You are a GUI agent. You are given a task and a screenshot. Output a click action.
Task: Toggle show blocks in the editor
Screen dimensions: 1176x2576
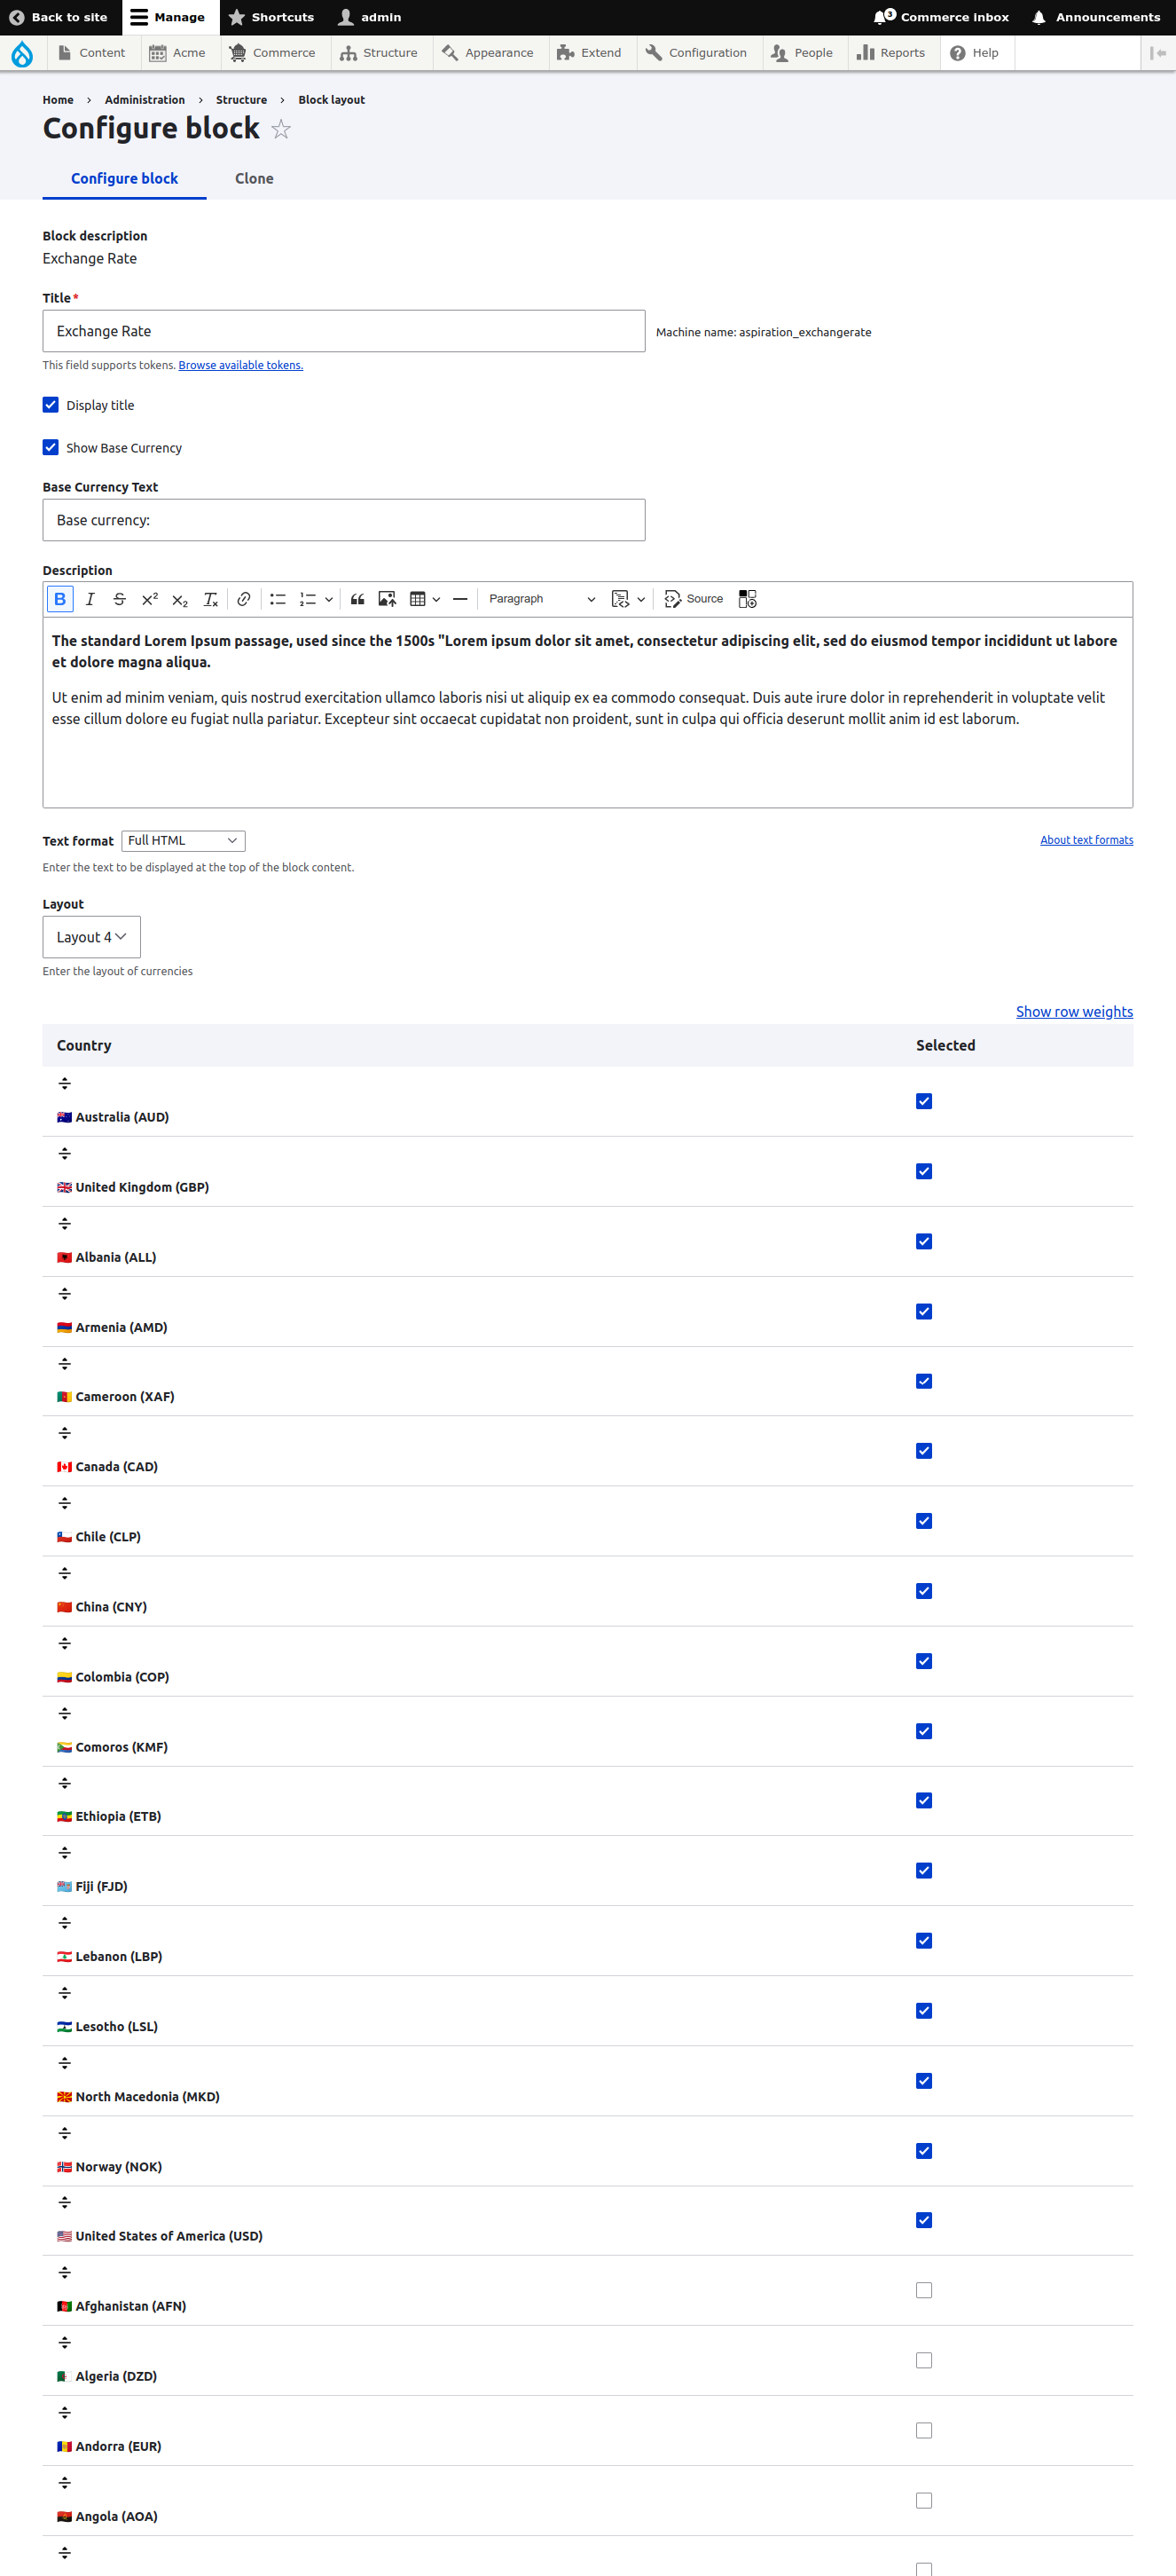(x=748, y=599)
